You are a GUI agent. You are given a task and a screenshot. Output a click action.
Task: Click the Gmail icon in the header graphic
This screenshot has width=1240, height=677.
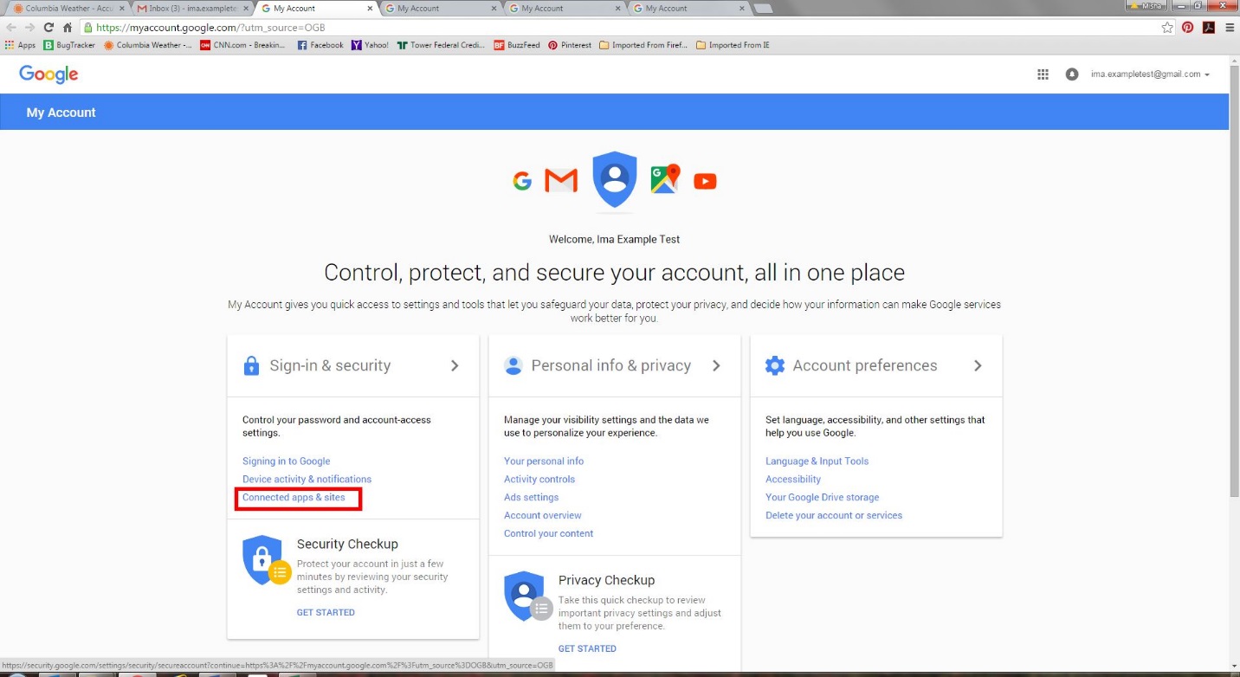[x=560, y=180]
